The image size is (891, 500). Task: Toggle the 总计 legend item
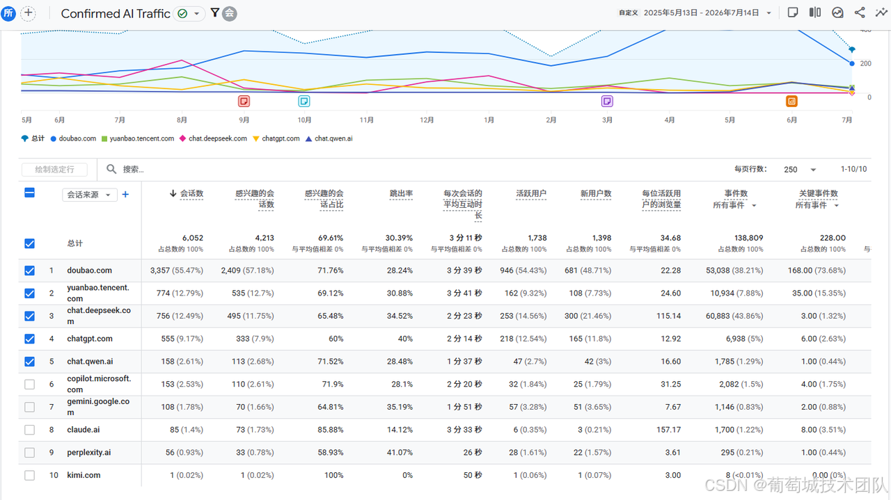tap(33, 138)
